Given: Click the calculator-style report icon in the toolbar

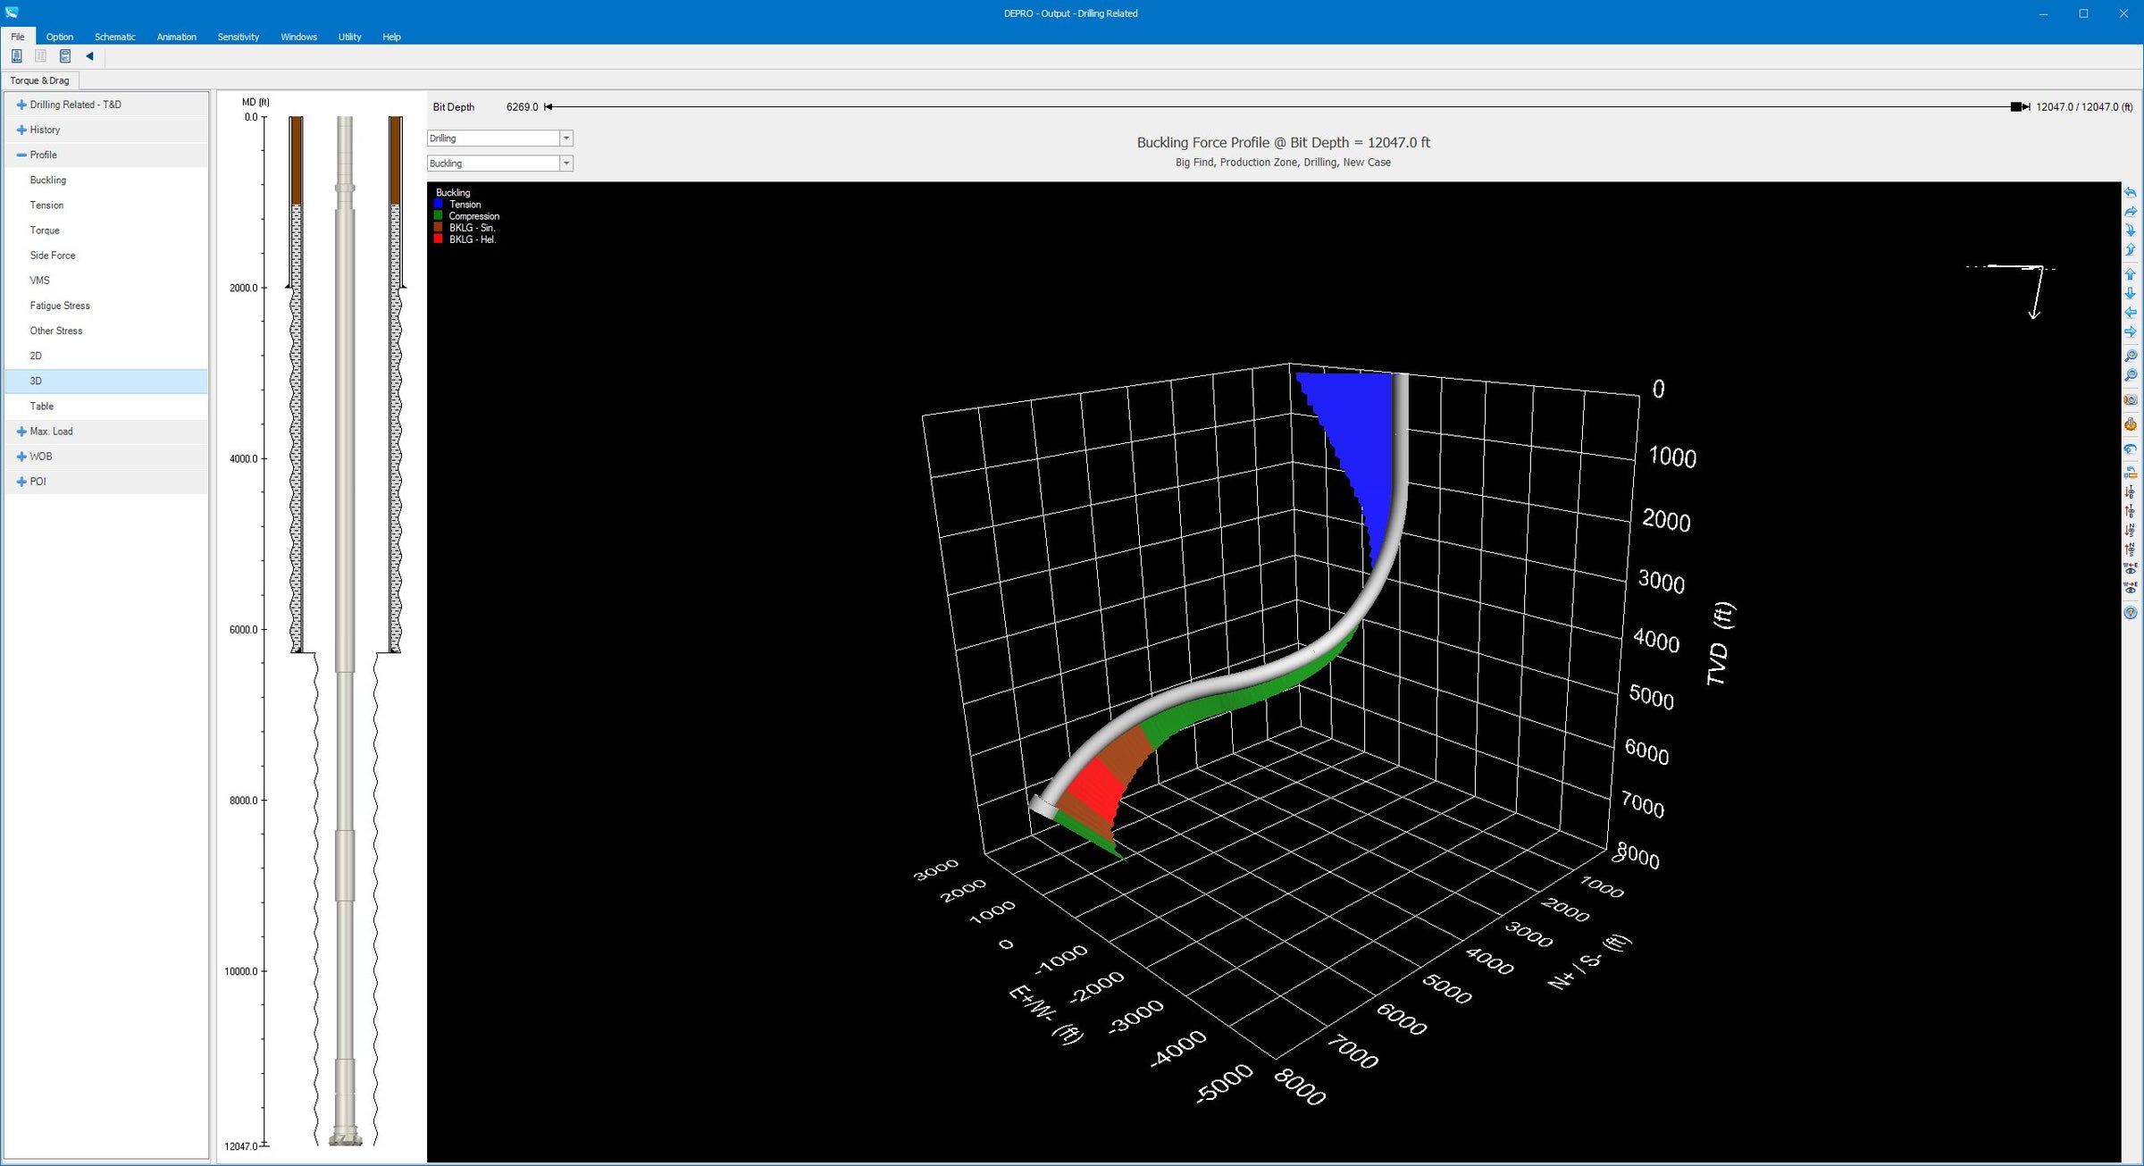Looking at the screenshot, I should click(x=65, y=56).
